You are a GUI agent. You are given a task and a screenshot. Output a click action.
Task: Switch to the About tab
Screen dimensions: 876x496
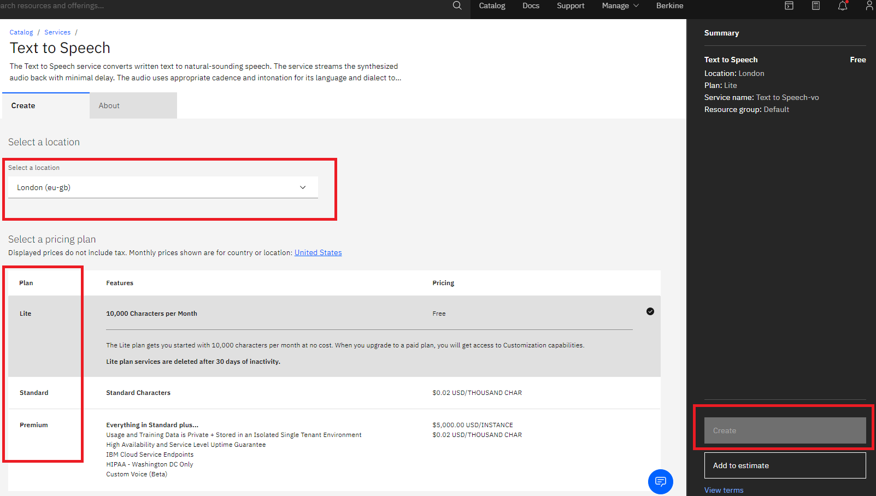coord(133,105)
